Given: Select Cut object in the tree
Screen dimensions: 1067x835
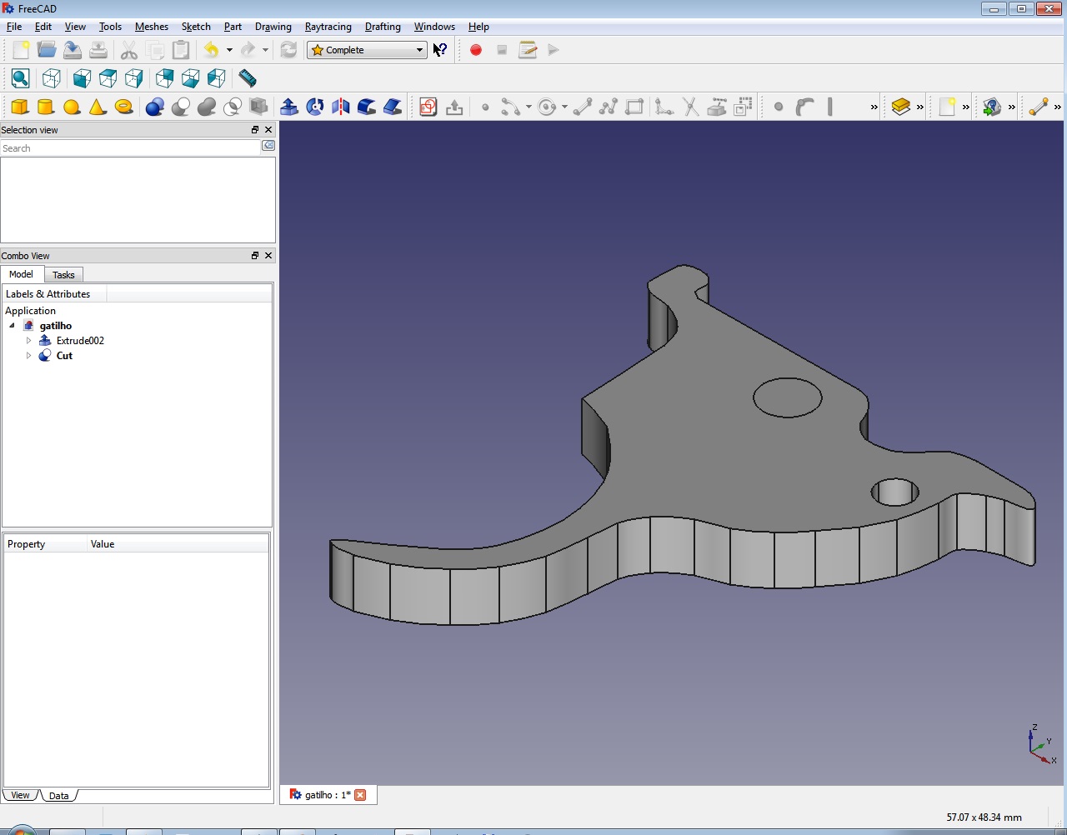Looking at the screenshot, I should [x=64, y=356].
